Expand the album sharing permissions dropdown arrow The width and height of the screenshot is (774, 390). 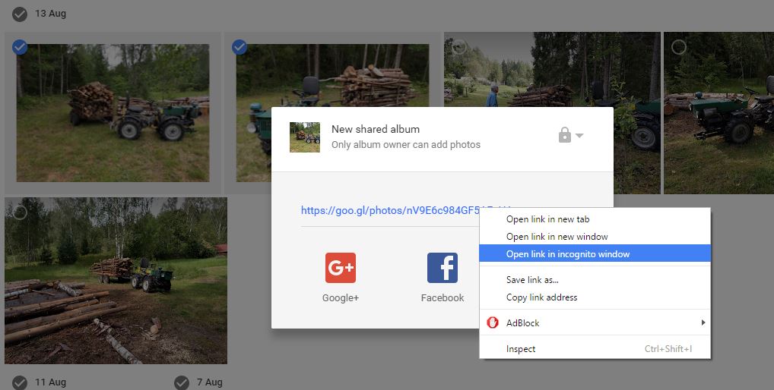tap(579, 135)
